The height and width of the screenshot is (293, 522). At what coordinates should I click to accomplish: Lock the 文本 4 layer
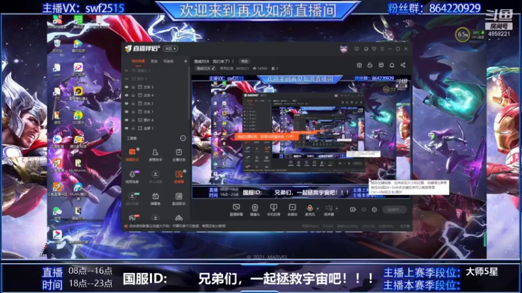[x=133, y=95]
